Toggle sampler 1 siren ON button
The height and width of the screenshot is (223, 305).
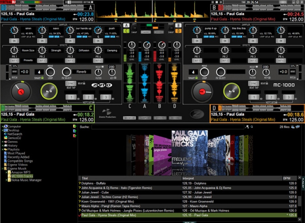coord(14,41)
